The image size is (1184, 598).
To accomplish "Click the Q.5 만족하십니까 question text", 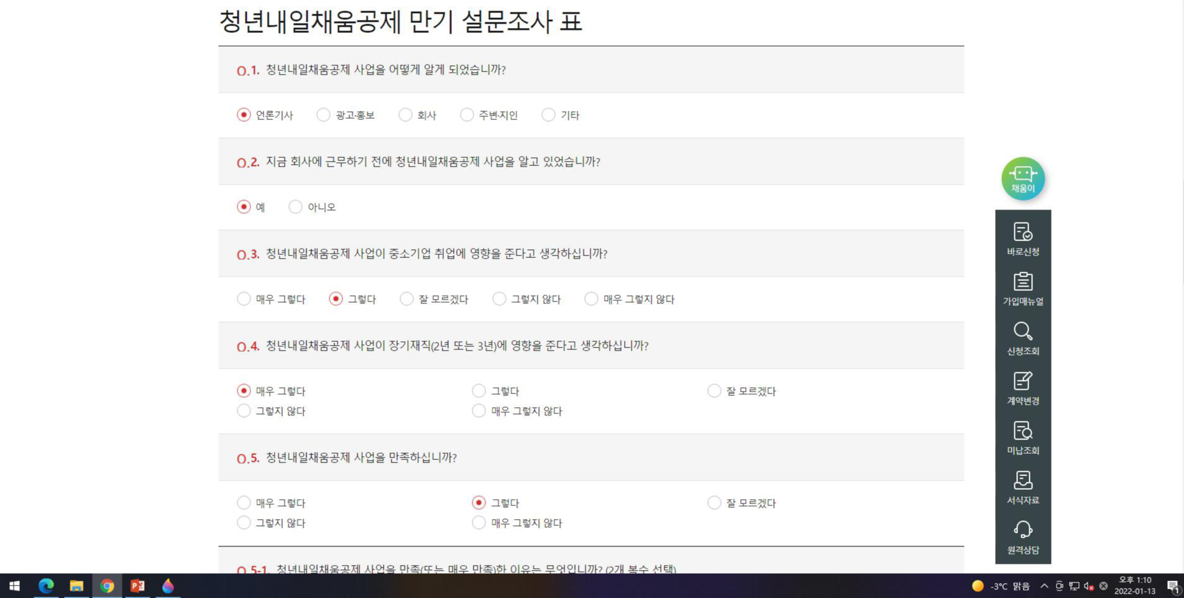I will point(361,458).
